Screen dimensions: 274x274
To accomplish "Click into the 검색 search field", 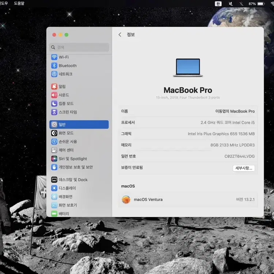I will click(79, 47).
